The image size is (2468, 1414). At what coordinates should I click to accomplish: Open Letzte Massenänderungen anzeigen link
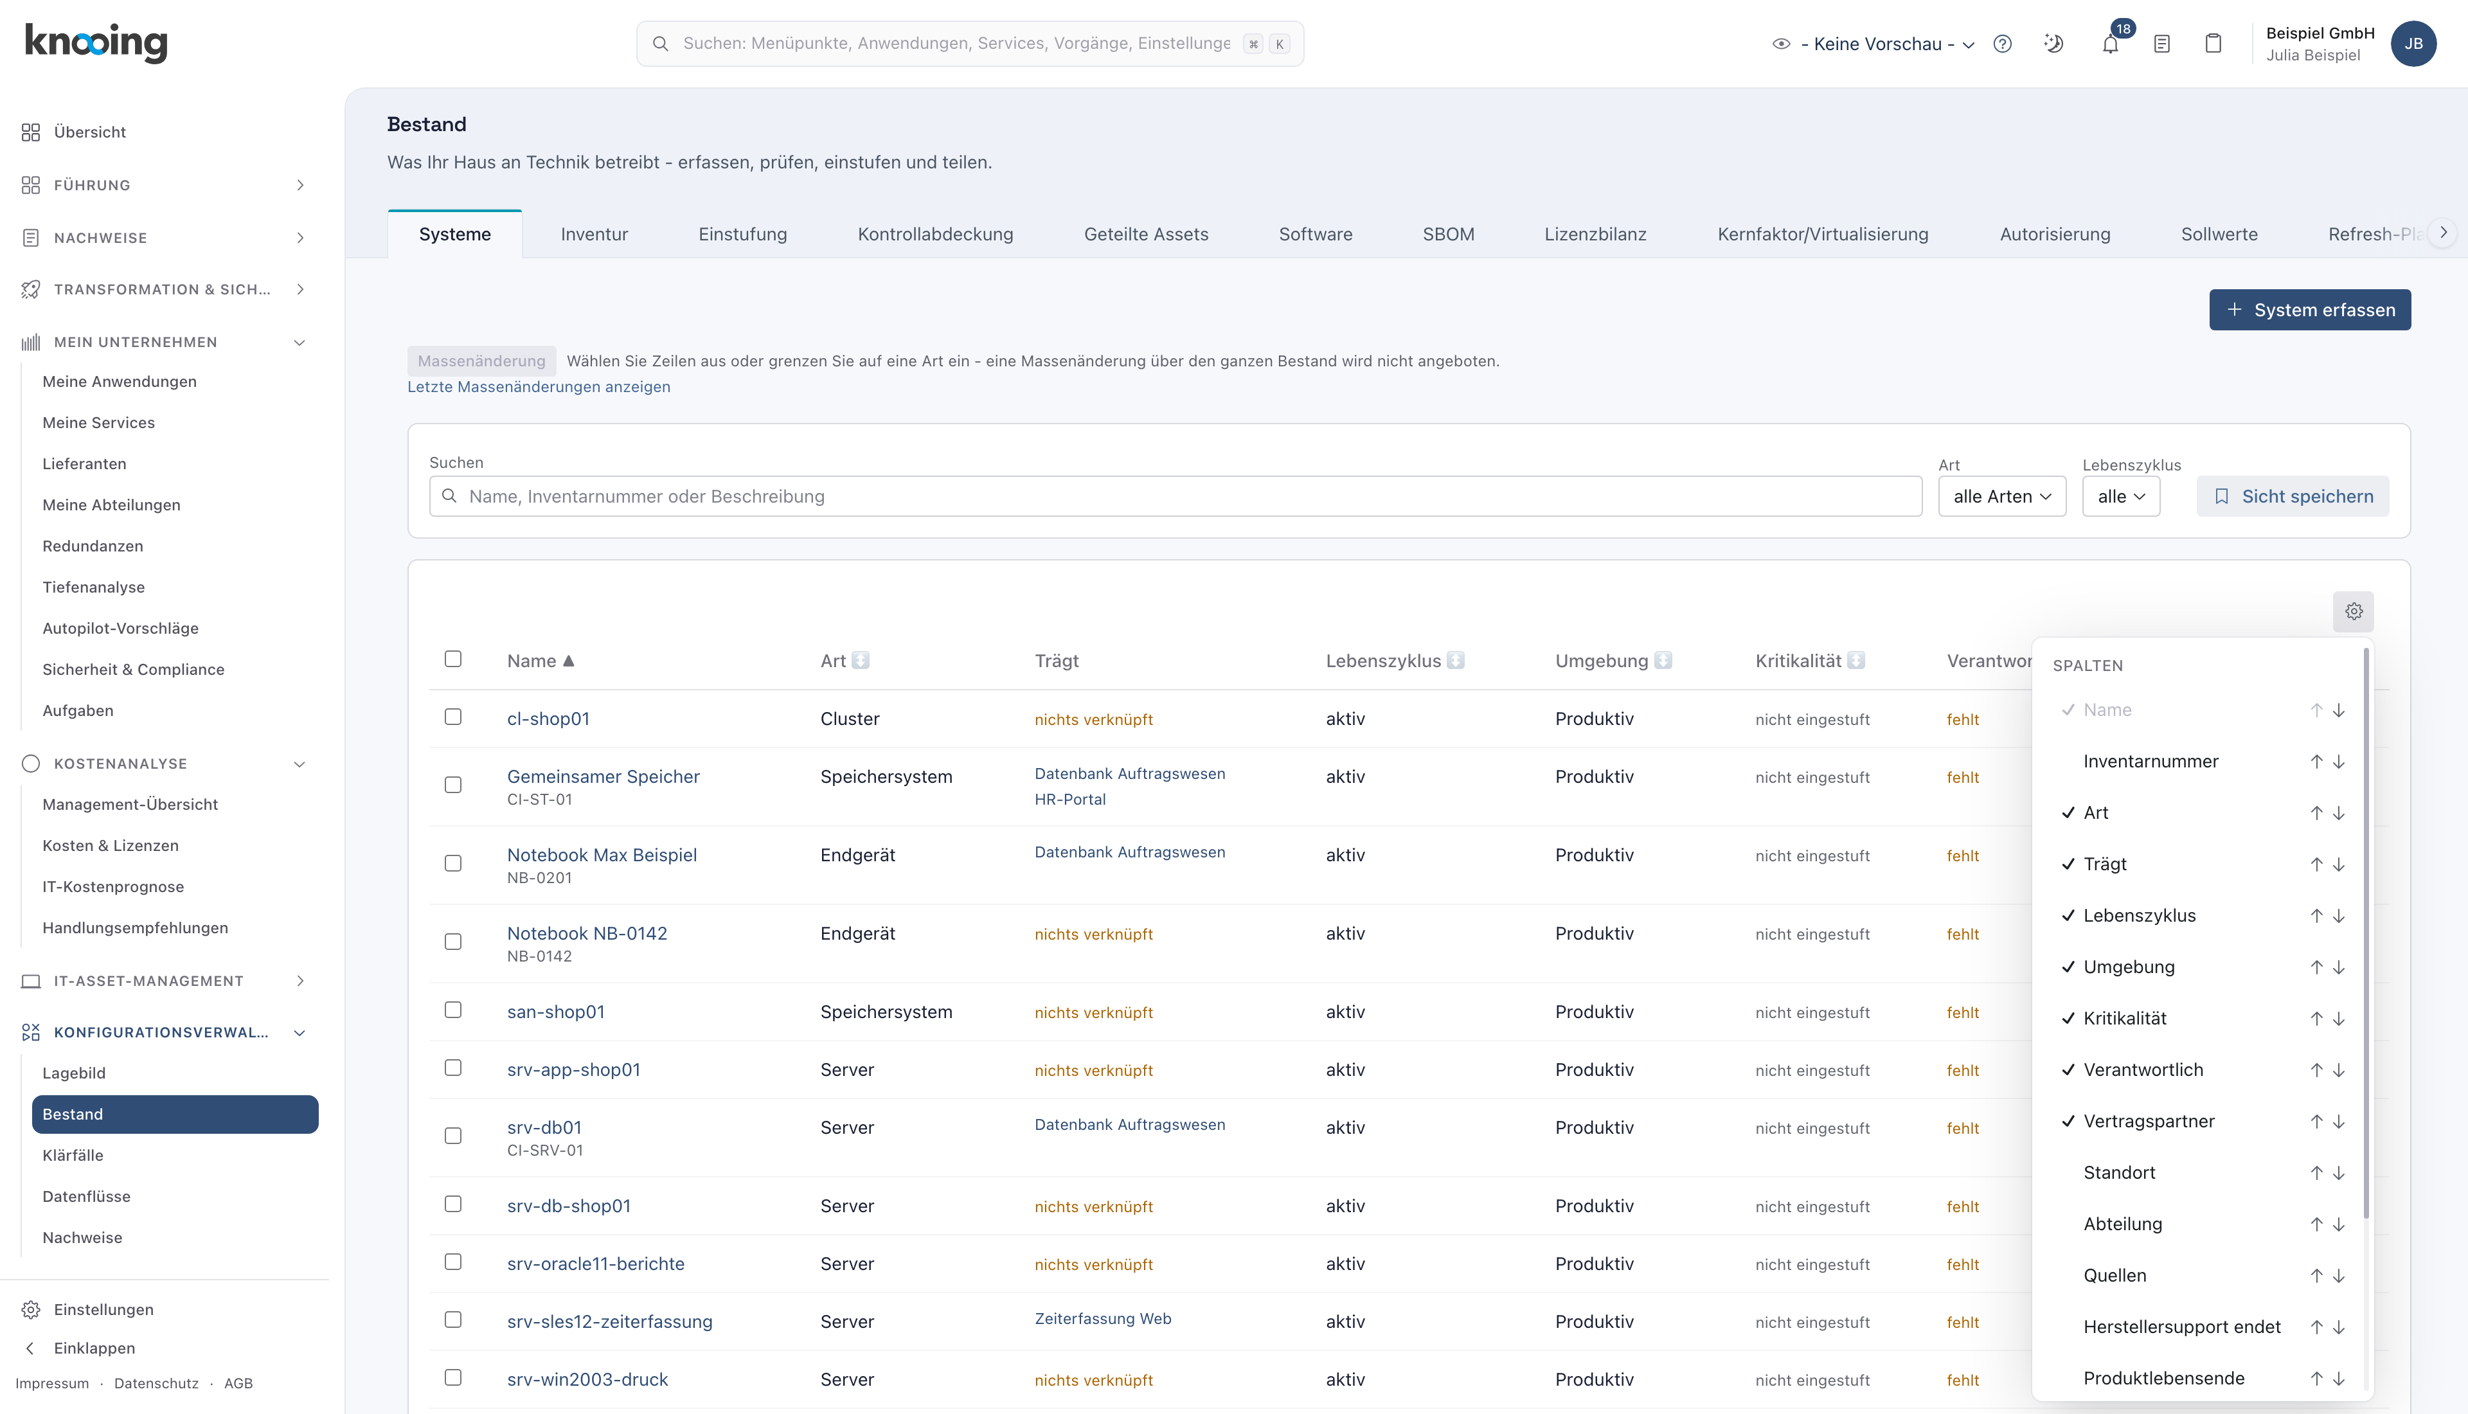pyautogui.click(x=539, y=386)
